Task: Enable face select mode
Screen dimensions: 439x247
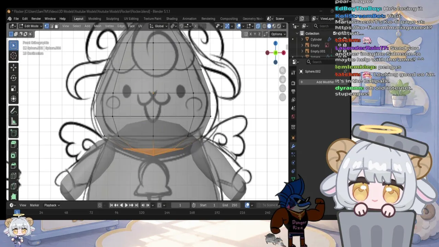Action: 57,26
